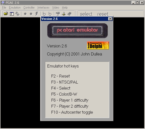The width and height of the screenshot is (145, 129).
Task: Click the 'F3 - NTSC/PAL' line
Action: tap(64, 82)
